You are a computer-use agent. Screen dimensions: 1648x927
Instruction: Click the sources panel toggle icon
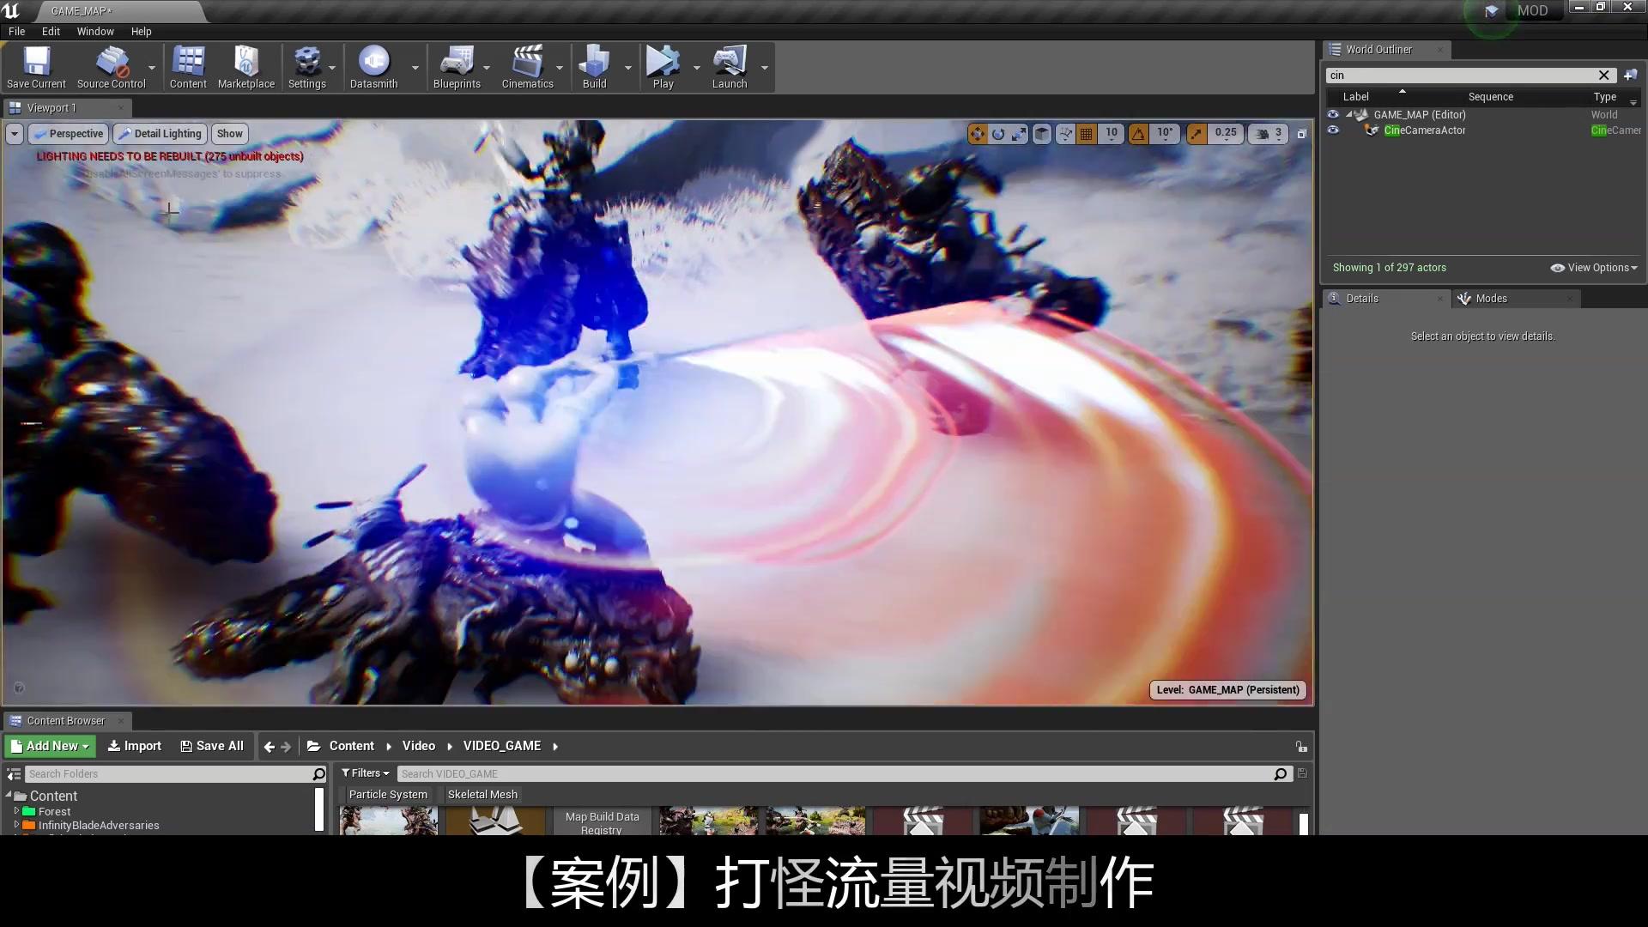coord(14,774)
